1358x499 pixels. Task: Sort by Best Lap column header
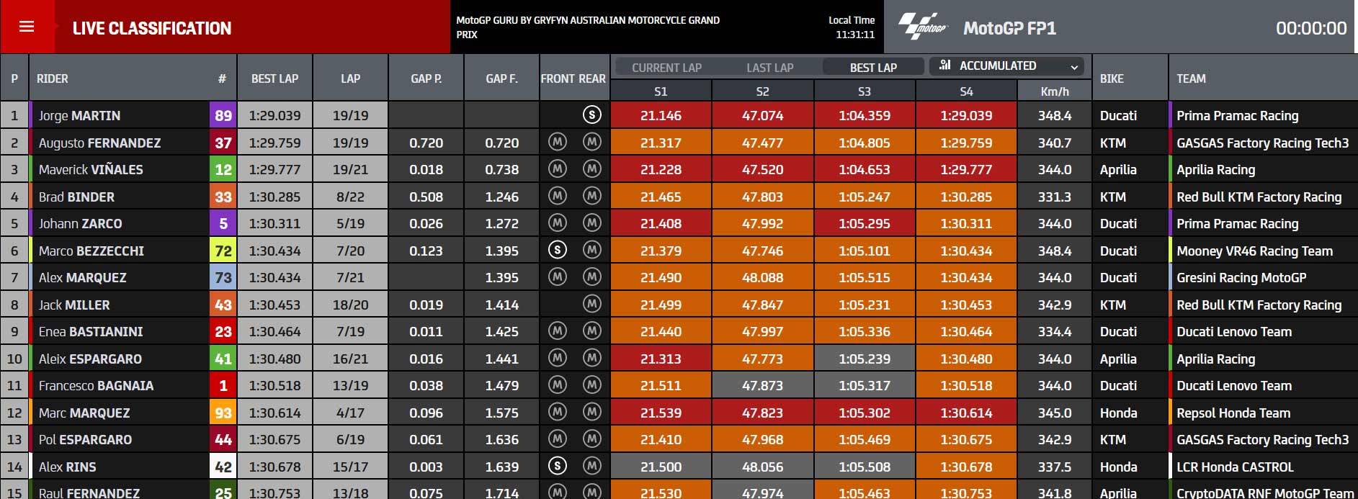coord(274,78)
